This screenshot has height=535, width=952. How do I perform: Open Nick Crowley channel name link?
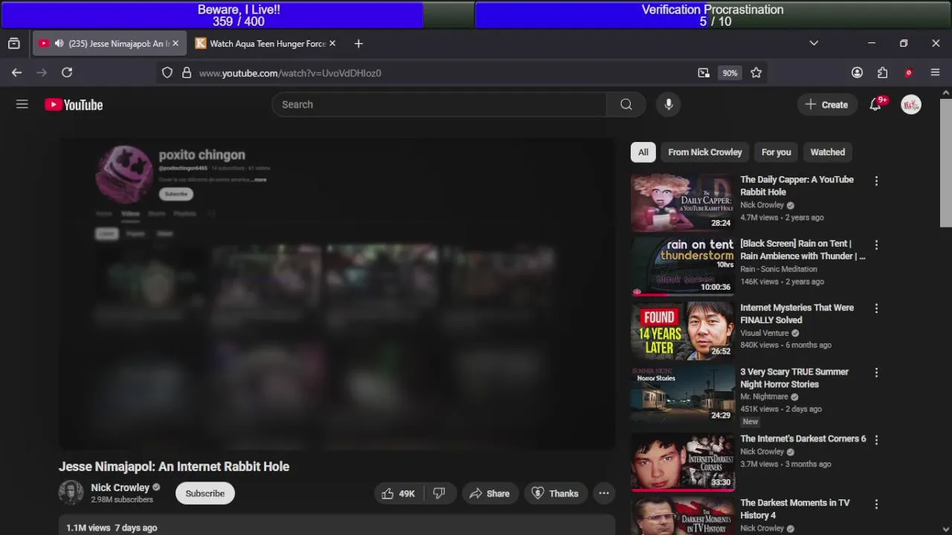tap(120, 487)
